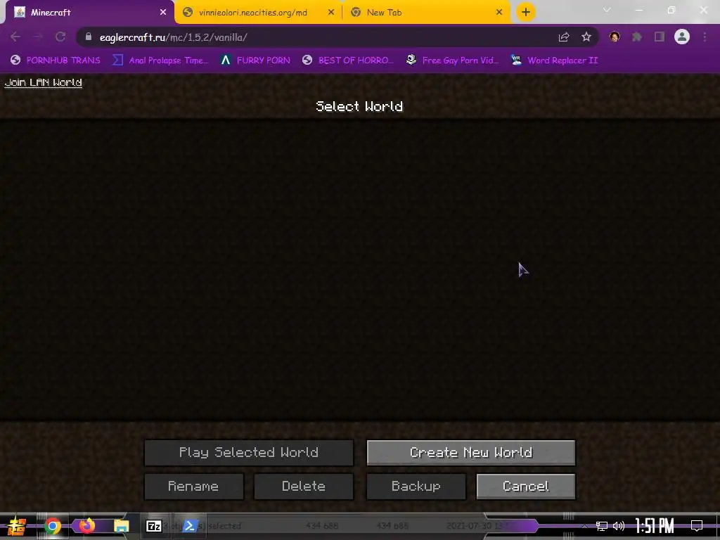720x540 pixels.
Task: Open the notification center icon
Action: 697,526
